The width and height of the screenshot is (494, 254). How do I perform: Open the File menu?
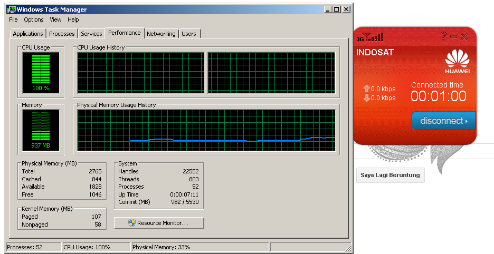point(13,19)
